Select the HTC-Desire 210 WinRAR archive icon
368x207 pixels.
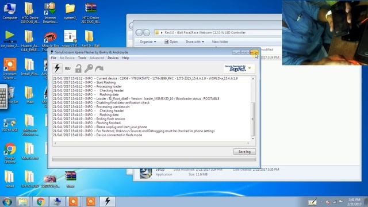(91, 13)
